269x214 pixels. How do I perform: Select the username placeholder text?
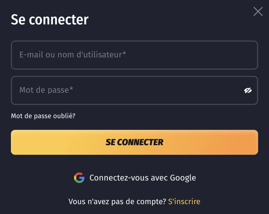(73, 55)
